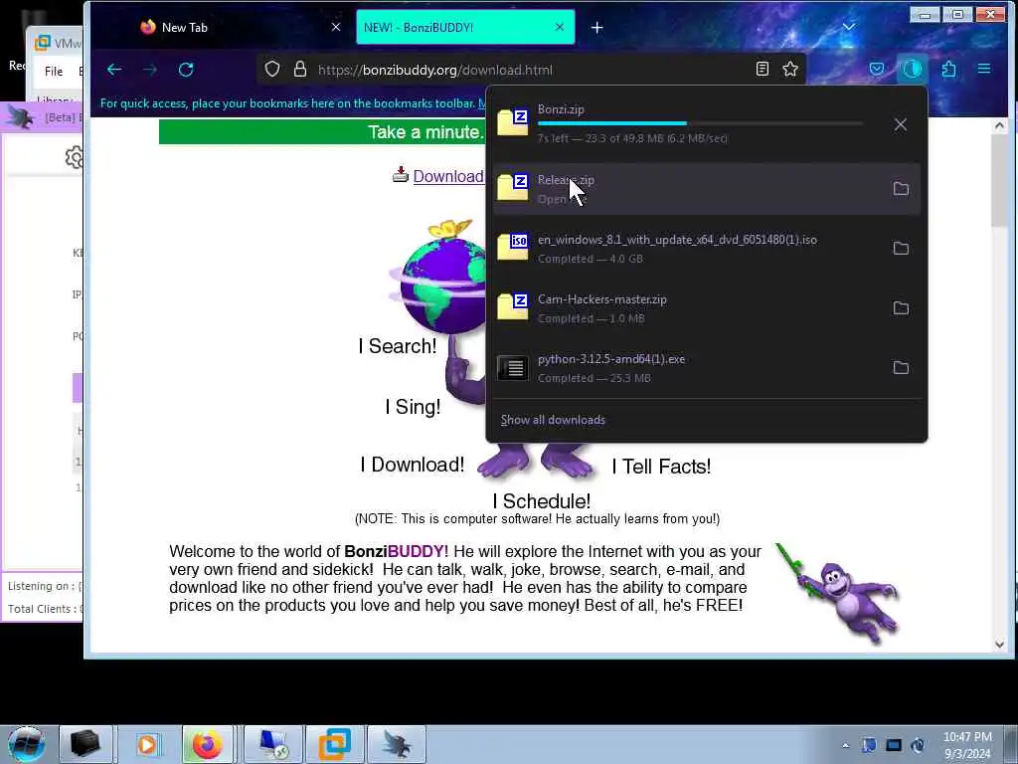Viewport: 1018px width, 764px height.
Task: Click the padlock site security icon
Action: pos(300,70)
